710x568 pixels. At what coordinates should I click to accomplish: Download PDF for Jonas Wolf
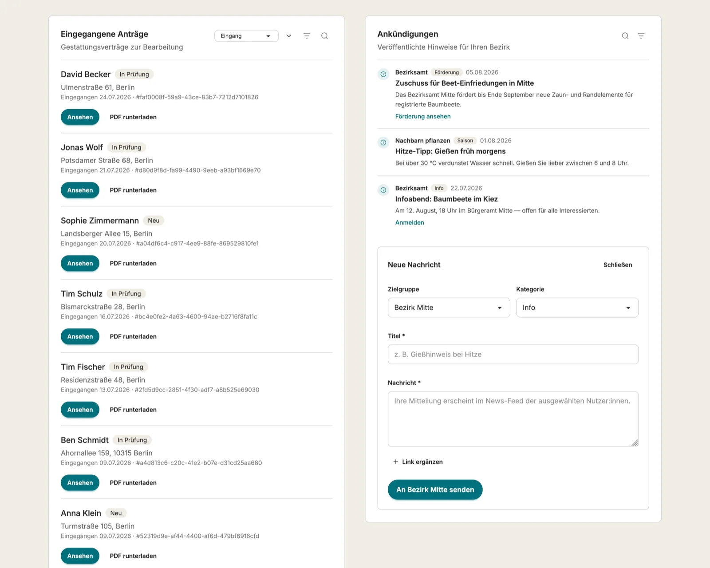tap(133, 190)
